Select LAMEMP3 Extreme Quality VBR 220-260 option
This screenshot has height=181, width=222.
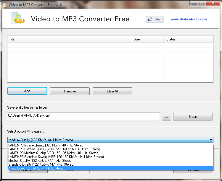point(110,149)
